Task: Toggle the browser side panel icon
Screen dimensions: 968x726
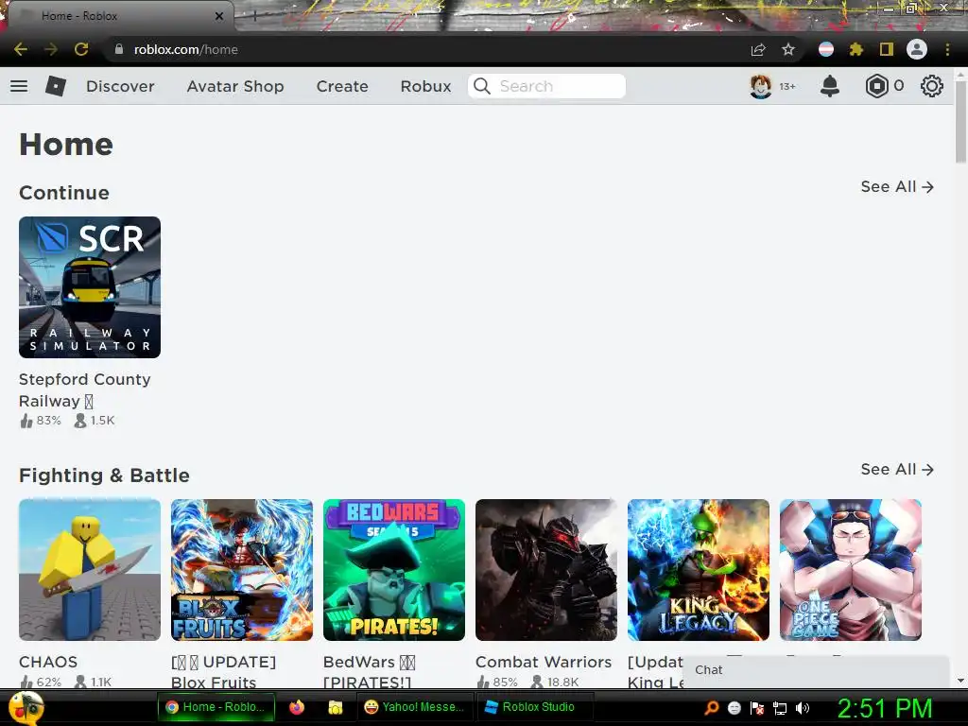Action: 887,49
